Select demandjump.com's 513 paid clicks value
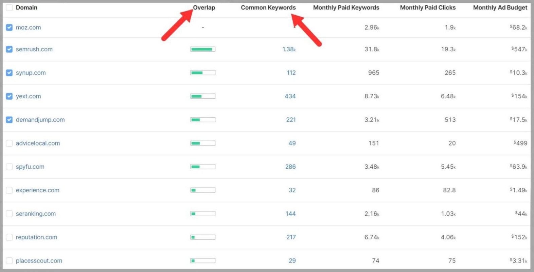 coord(450,120)
